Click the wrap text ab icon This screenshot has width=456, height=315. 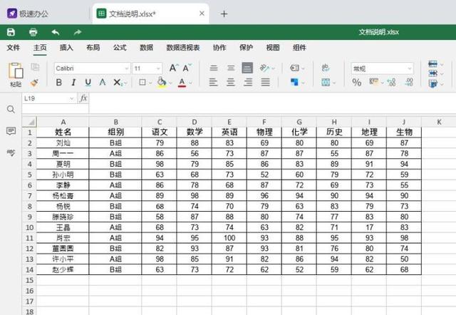click(x=326, y=68)
